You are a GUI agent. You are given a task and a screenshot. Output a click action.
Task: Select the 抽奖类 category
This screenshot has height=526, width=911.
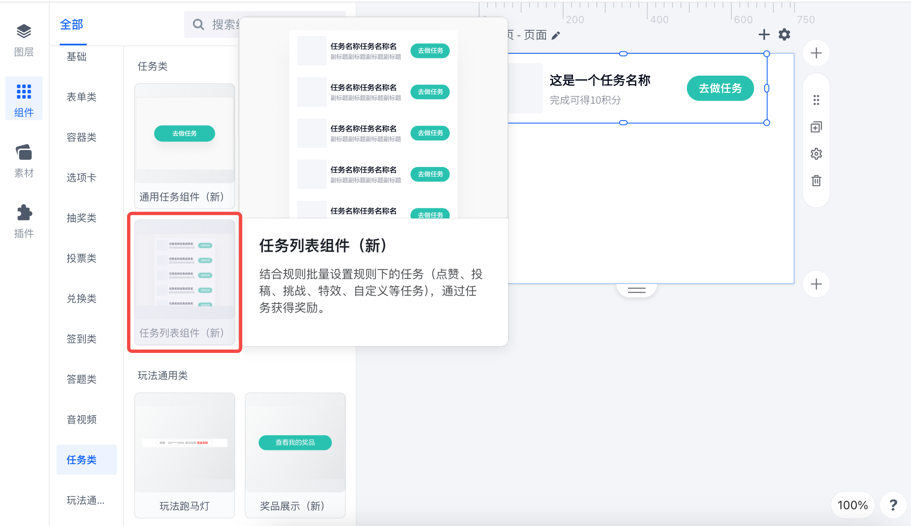(82, 218)
